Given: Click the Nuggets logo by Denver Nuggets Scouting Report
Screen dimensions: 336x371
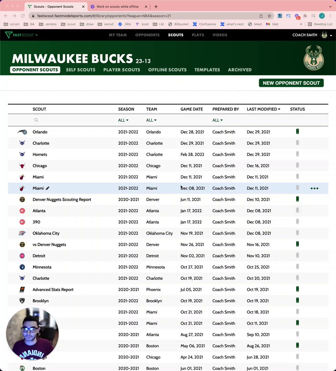Looking at the screenshot, I should [x=22, y=200].
